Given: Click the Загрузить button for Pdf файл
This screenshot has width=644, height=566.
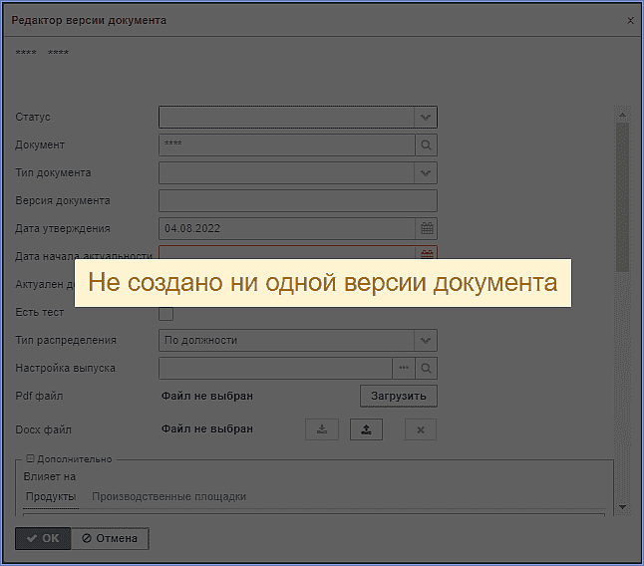Looking at the screenshot, I should coord(399,396).
